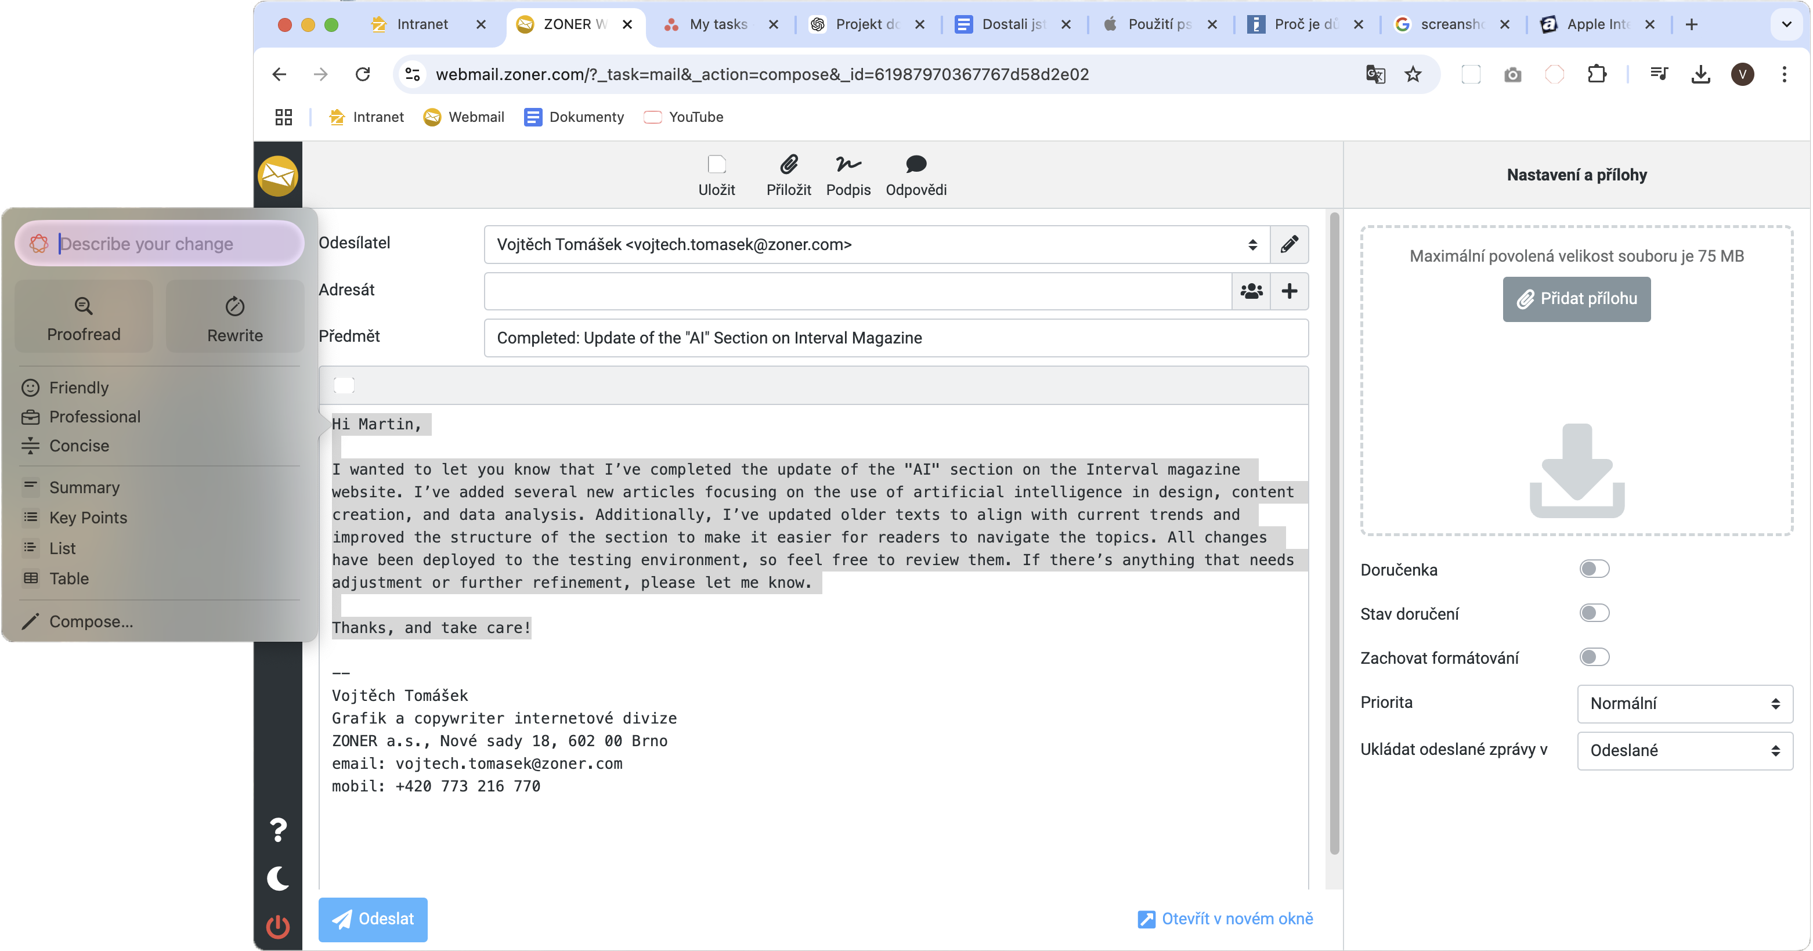Screen dimensions: 1813x951
Task: Open the Webmail bookmark
Action: click(x=464, y=117)
